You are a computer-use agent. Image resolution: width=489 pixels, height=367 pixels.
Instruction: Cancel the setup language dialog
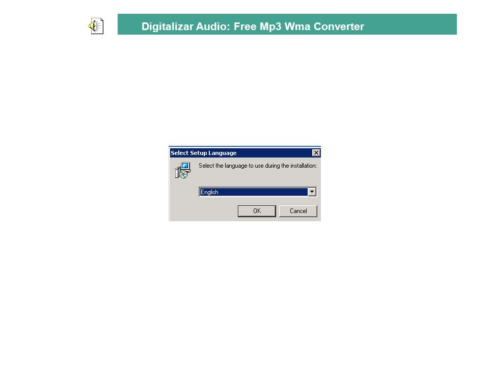(x=298, y=211)
